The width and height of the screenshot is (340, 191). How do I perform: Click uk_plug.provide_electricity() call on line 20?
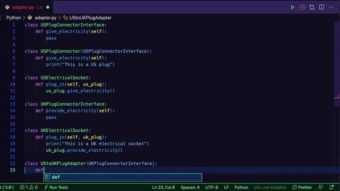pyautogui.click(x=84, y=150)
